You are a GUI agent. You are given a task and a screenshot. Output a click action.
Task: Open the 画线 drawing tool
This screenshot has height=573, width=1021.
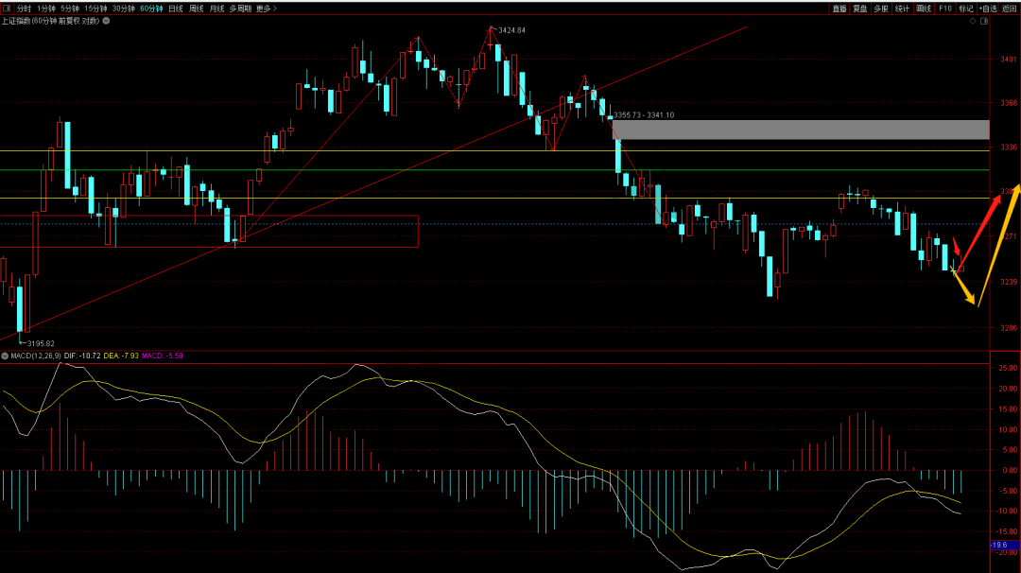[x=924, y=8]
